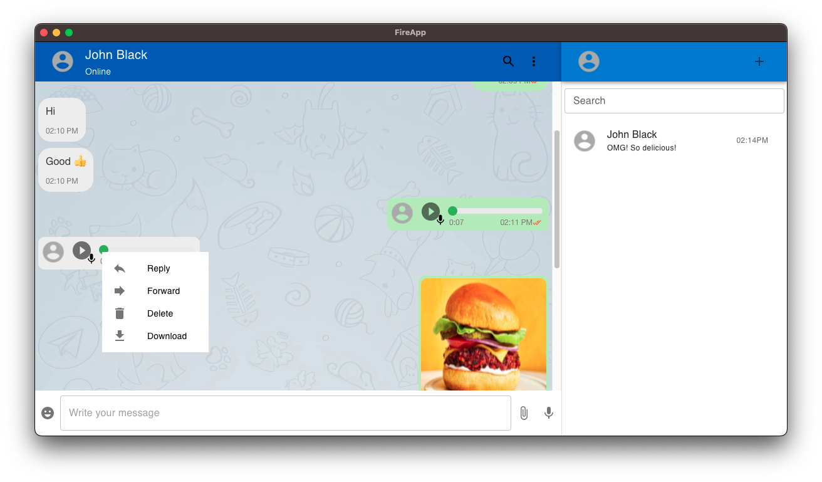Click the Forward arrow icon
The image size is (822, 482).
click(120, 291)
